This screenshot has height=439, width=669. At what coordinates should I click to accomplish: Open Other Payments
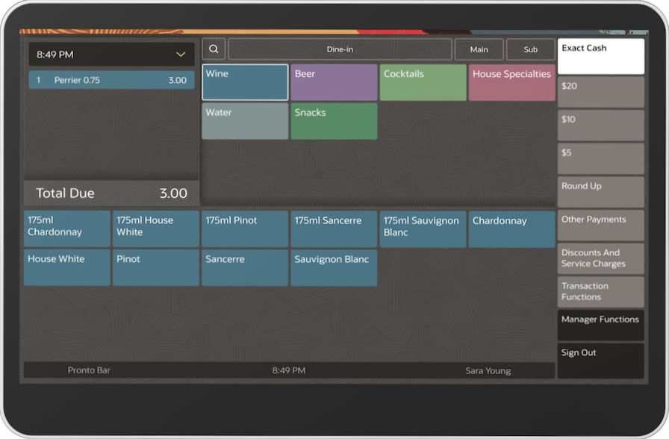click(601, 225)
